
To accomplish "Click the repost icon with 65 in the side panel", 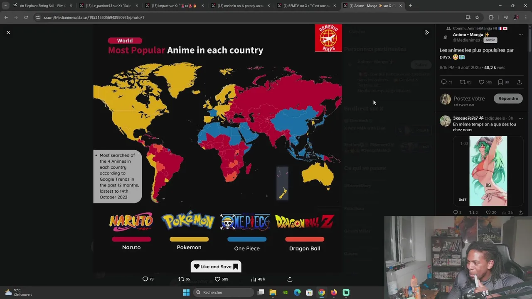I will [x=462, y=82].
